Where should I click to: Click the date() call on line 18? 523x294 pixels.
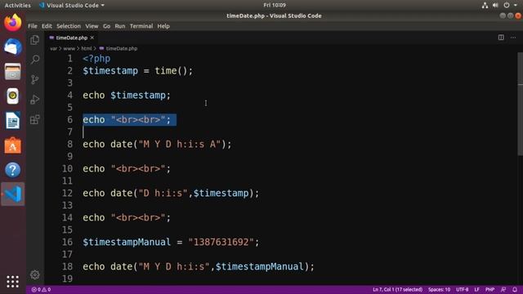click(x=212, y=267)
